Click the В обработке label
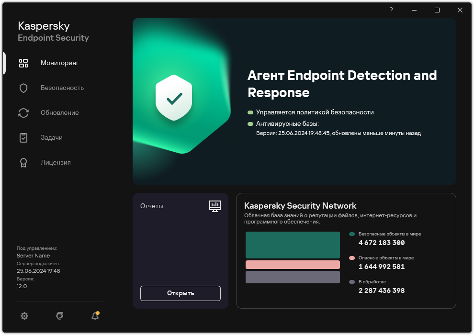The image size is (474, 335). pyautogui.click(x=372, y=281)
